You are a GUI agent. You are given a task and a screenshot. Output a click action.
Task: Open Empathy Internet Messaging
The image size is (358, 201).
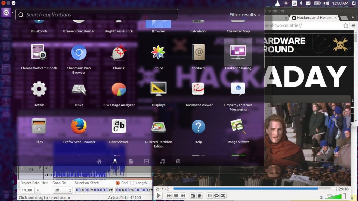pos(238,89)
